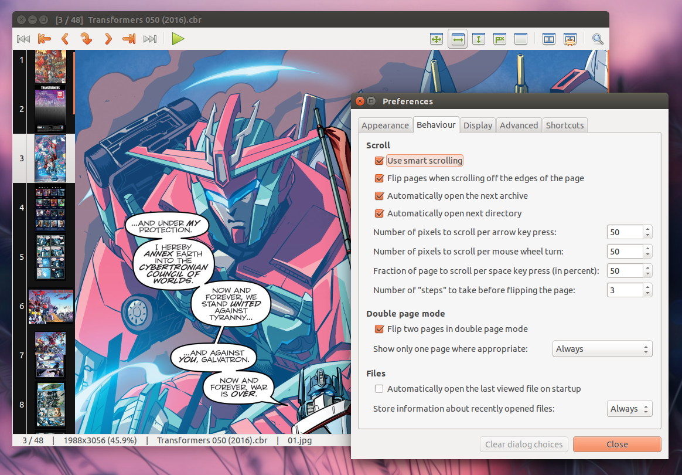The width and height of the screenshot is (682, 475).
Task: Go to first page icon
Action: (x=23, y=39)
